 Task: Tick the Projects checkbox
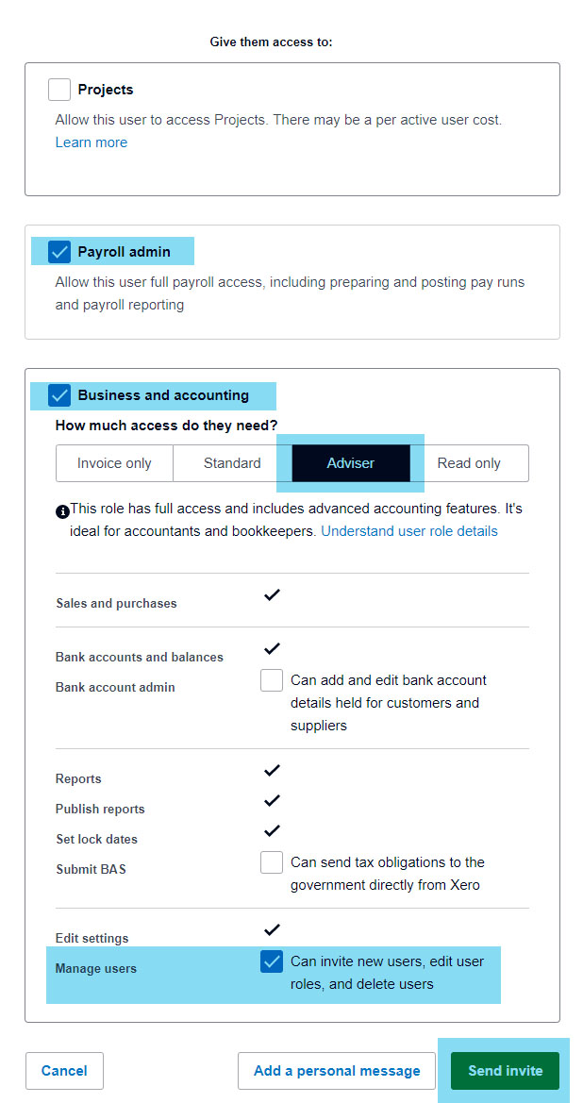[59, 90]
